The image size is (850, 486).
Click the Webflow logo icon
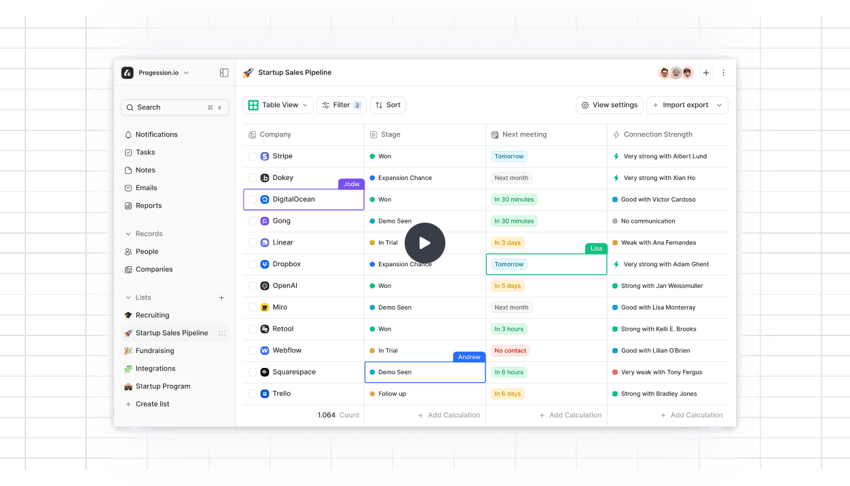[265, 350]
